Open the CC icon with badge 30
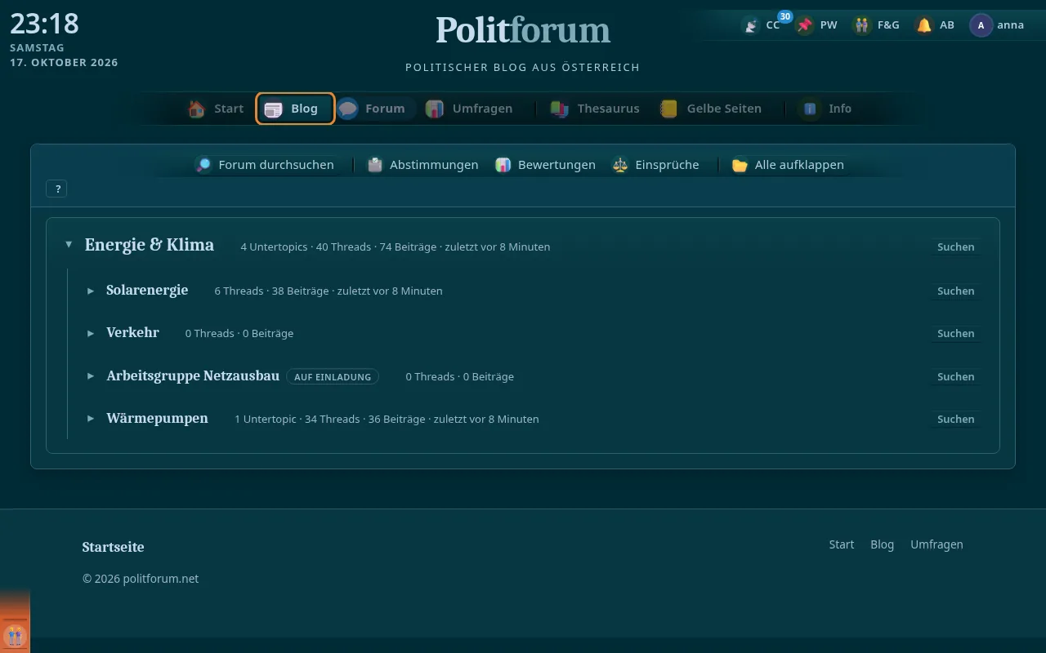The height and width of the screenshot is (653, 1046). pyautogui.click(x=751, y=25)
